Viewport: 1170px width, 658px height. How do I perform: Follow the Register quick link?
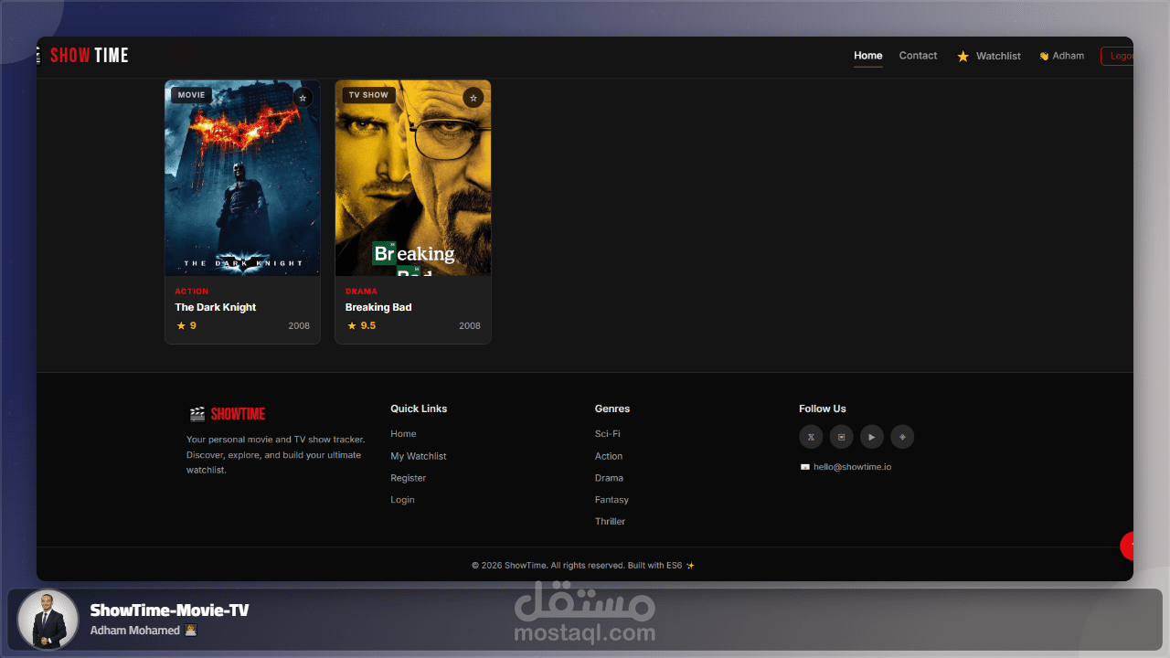(x=409, y=478)
